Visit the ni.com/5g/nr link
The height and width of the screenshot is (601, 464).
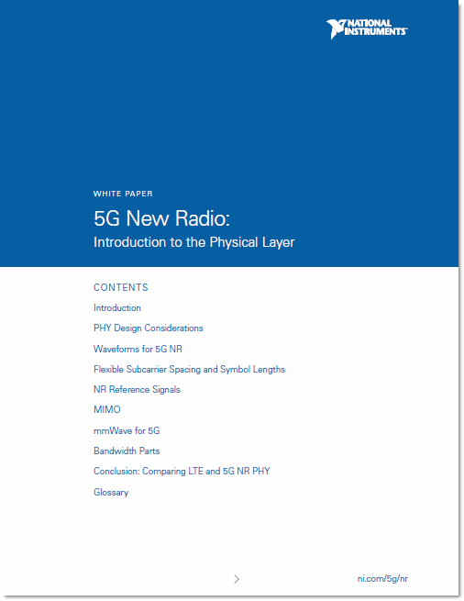[382, 579]
